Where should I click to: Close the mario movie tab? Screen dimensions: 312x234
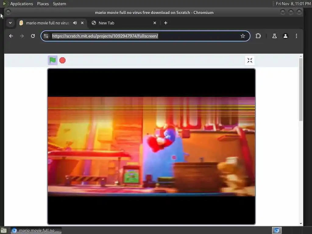[82, 23]
